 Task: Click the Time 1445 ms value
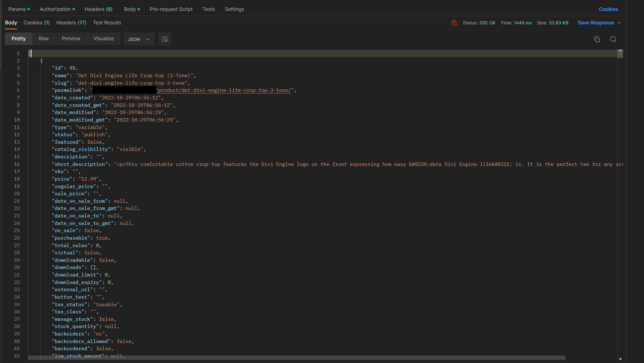point(523,23)
